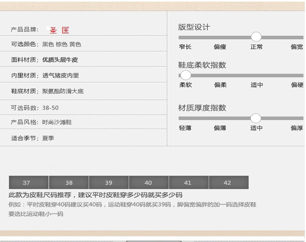Click the 轻薄 label under thickness slider

coord(185,128)
